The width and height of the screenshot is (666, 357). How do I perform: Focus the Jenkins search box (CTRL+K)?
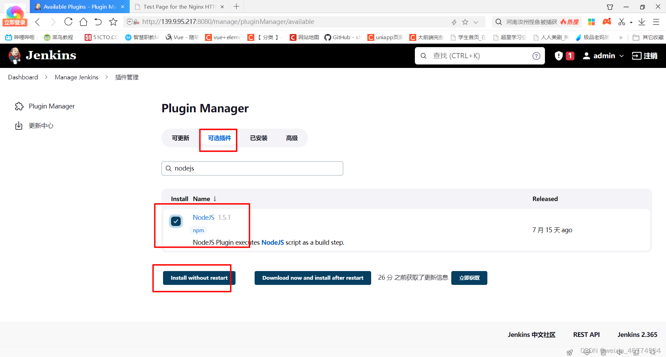coord(480,56)
